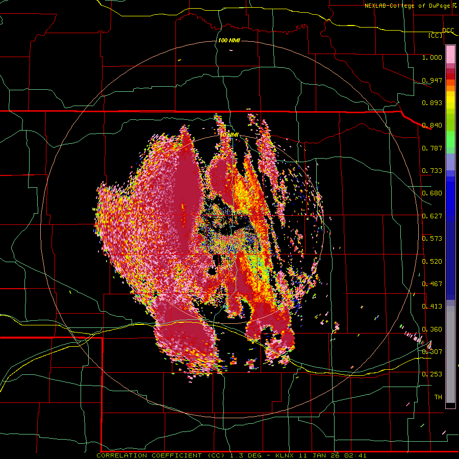459x459 pixels.
Task: Click the gray lower segment of the color bar
Action: 450,354
